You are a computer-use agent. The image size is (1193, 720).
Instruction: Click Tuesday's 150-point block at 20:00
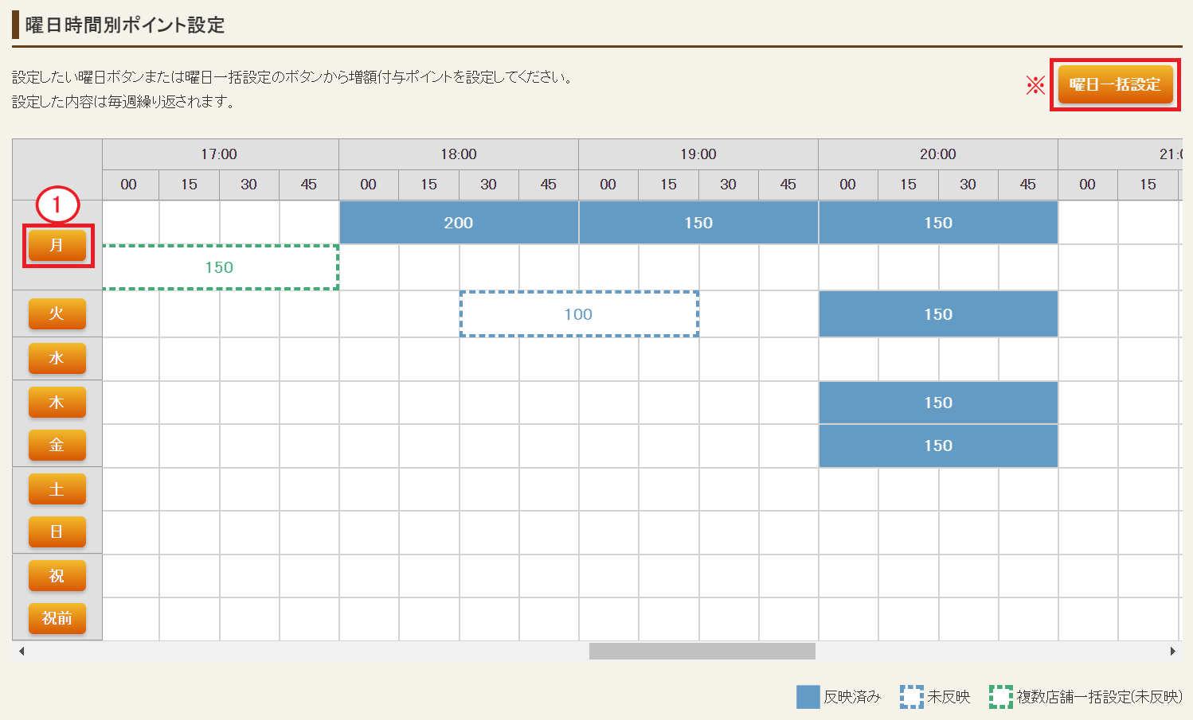938,314
